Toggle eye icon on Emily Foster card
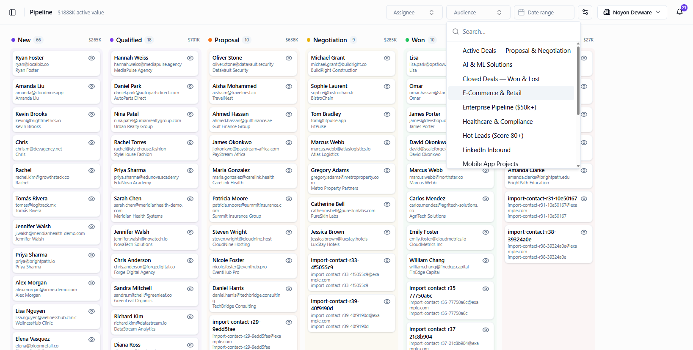 click(x=486, y=232)
